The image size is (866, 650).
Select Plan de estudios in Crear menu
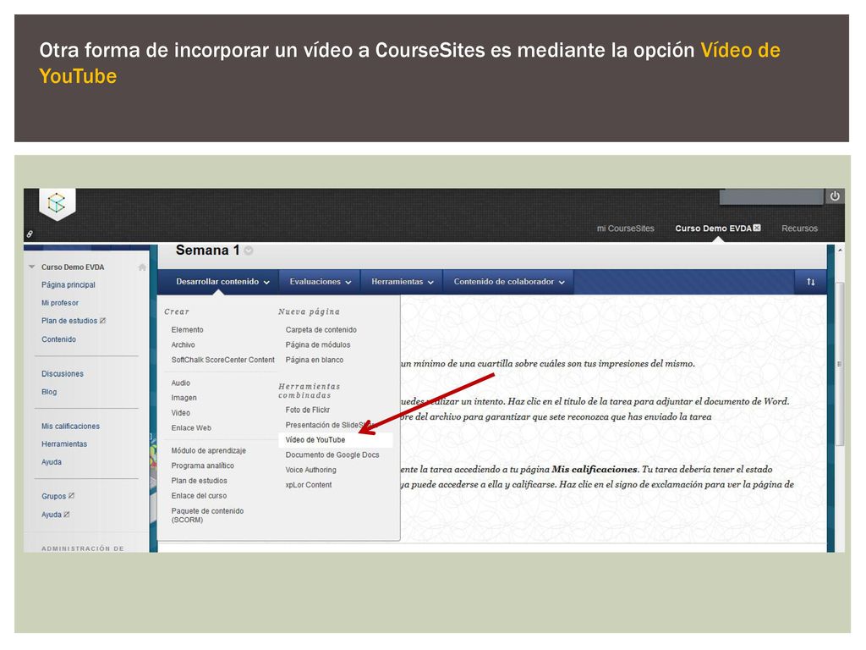tap(199, 481)
